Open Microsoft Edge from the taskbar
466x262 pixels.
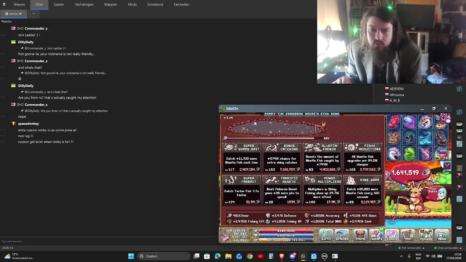click(218, 256)
